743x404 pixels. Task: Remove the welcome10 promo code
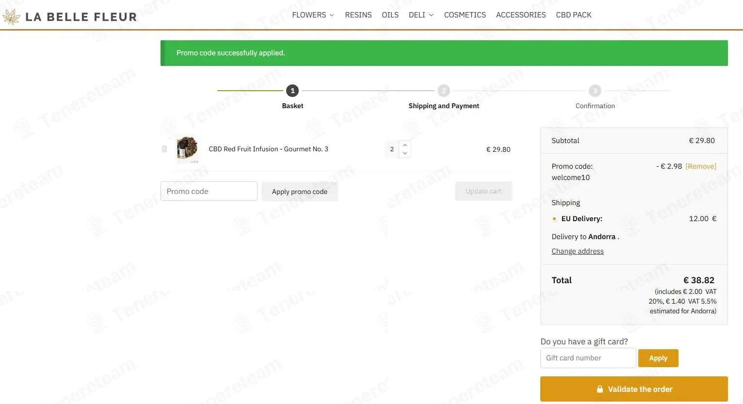700,166
